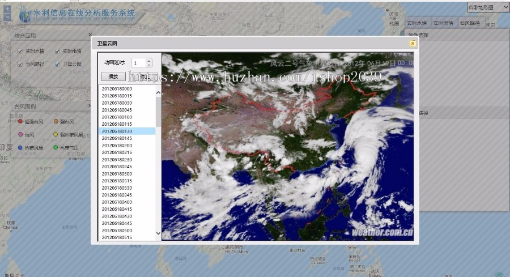The image size is (510, 277).
Task: Decrease animation delay with down arrow
Action: tap(148, 65)
